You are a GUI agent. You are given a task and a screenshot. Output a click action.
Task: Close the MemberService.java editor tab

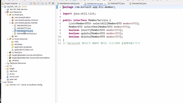point(105,4)
